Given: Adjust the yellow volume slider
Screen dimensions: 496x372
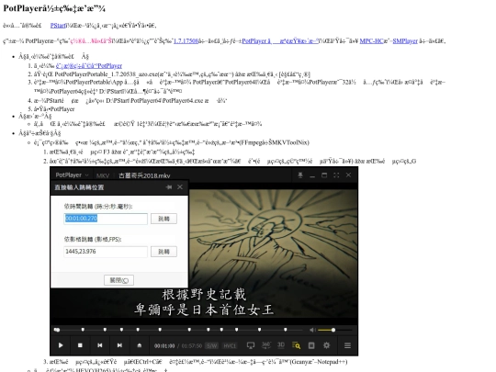Looking at the screenshot, I should click(x=335, y=330).
